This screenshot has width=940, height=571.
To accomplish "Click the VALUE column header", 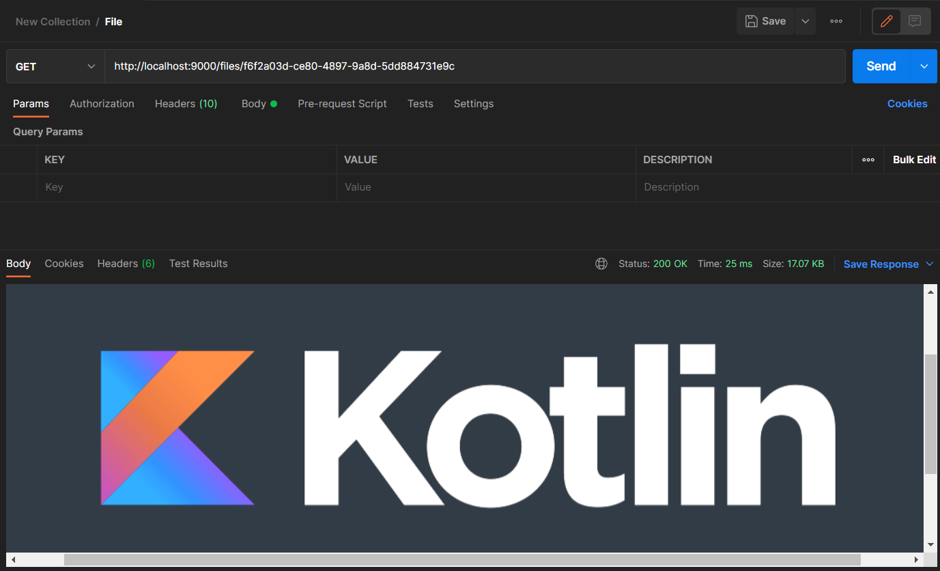I will [360, 160].
